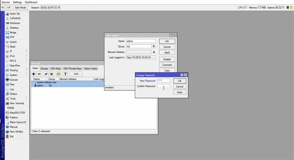The width and height of the screenshot is (294, 160).
Task: Expand the MPLS submenu
Action: point(17,61)
